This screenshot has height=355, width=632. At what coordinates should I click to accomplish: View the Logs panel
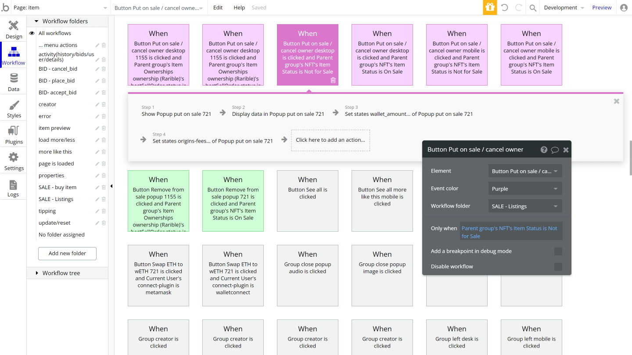[14, 187]
